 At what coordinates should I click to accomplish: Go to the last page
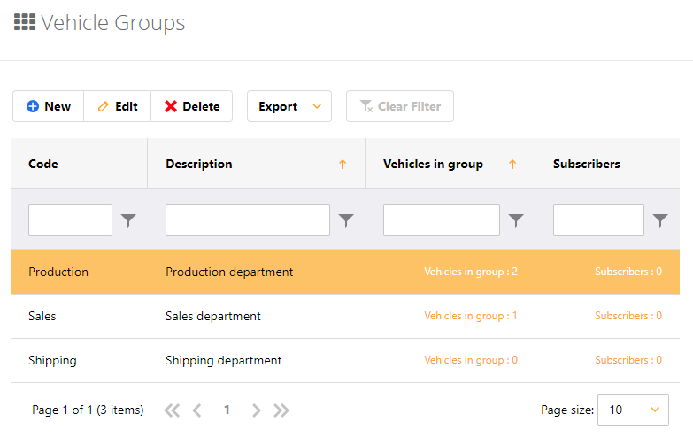281,410
